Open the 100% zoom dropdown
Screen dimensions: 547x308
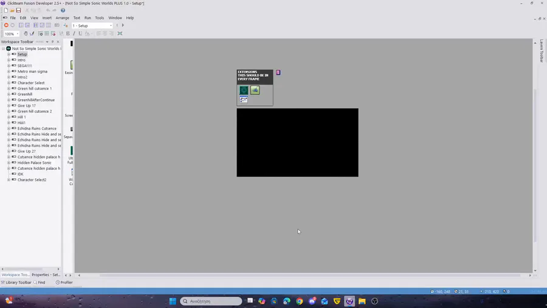[x=11, y=34]
